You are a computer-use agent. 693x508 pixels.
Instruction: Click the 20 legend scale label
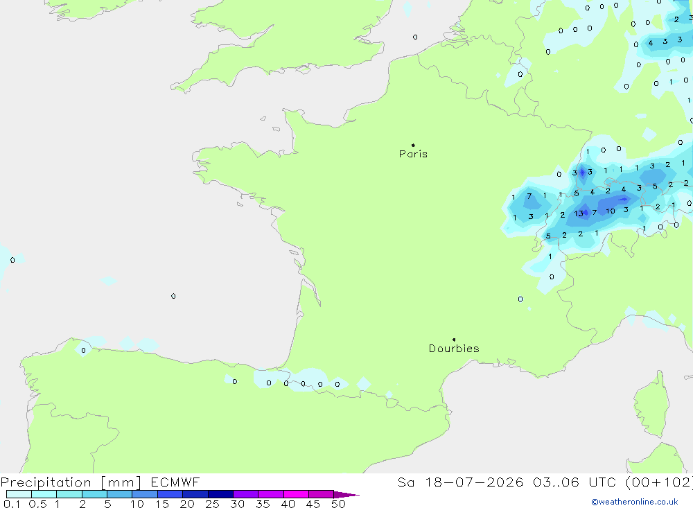click(x=187, y=504)
